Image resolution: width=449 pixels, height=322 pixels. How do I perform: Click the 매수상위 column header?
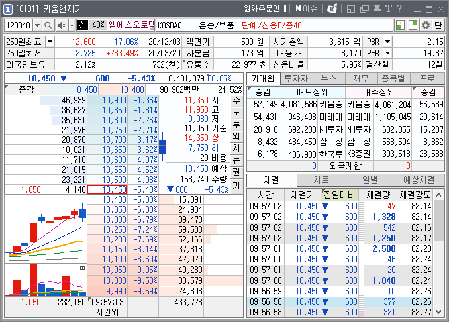[378, 92]
